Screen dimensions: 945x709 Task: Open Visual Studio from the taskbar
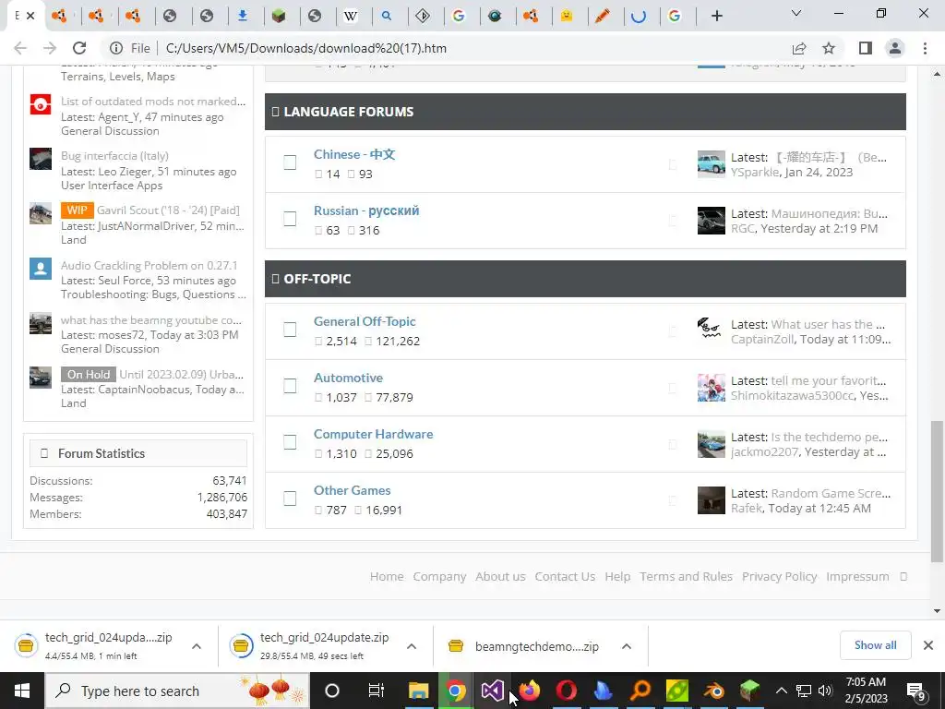click(492, 691)
